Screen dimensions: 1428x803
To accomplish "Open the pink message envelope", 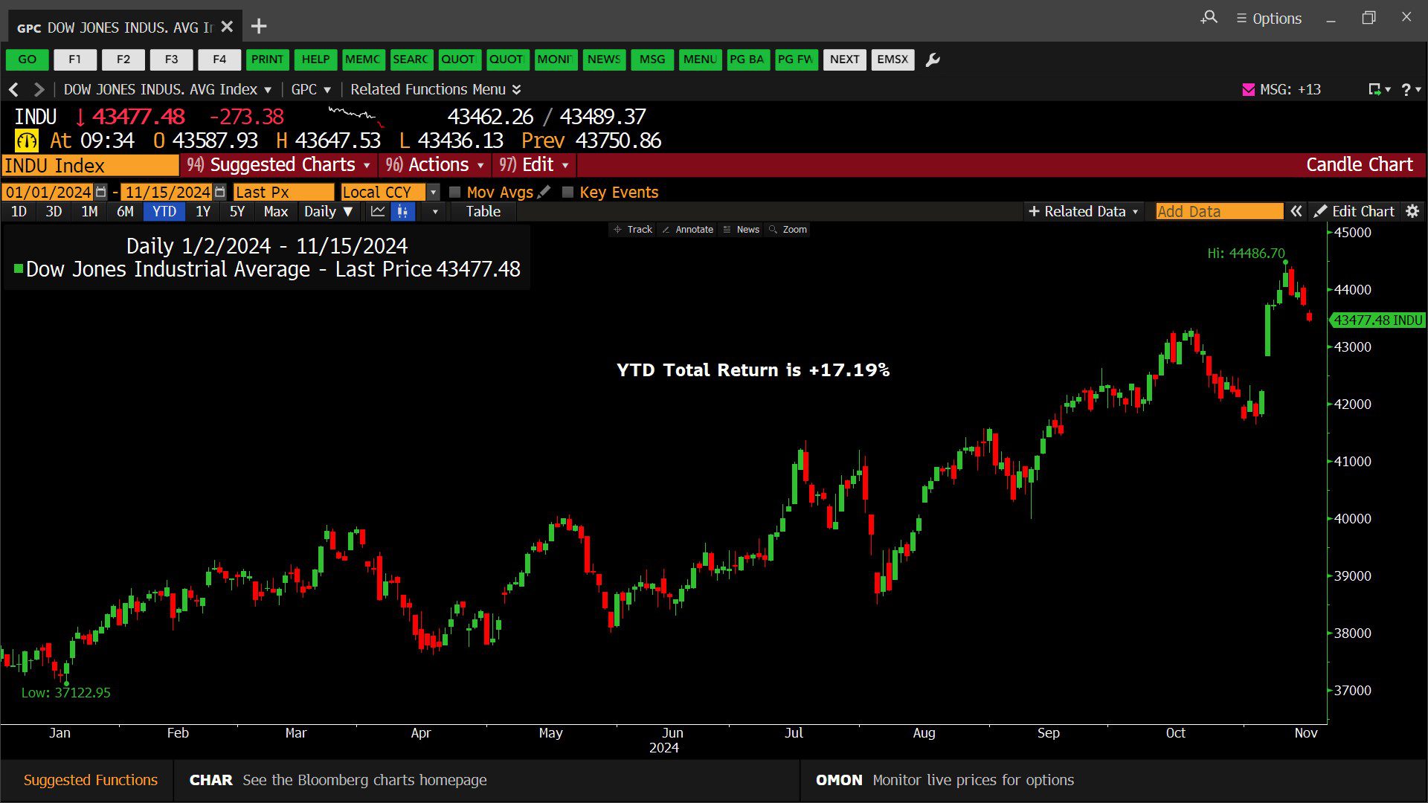I will (1249, 89).
